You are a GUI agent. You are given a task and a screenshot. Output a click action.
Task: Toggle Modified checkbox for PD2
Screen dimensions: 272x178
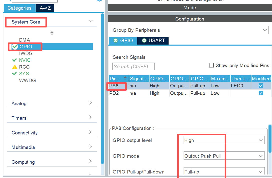(261, 93)
